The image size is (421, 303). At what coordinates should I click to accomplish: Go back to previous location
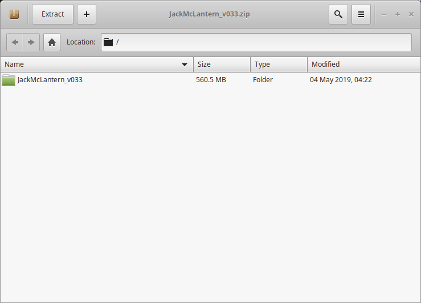pyautogui.click(x=15, y=42)
